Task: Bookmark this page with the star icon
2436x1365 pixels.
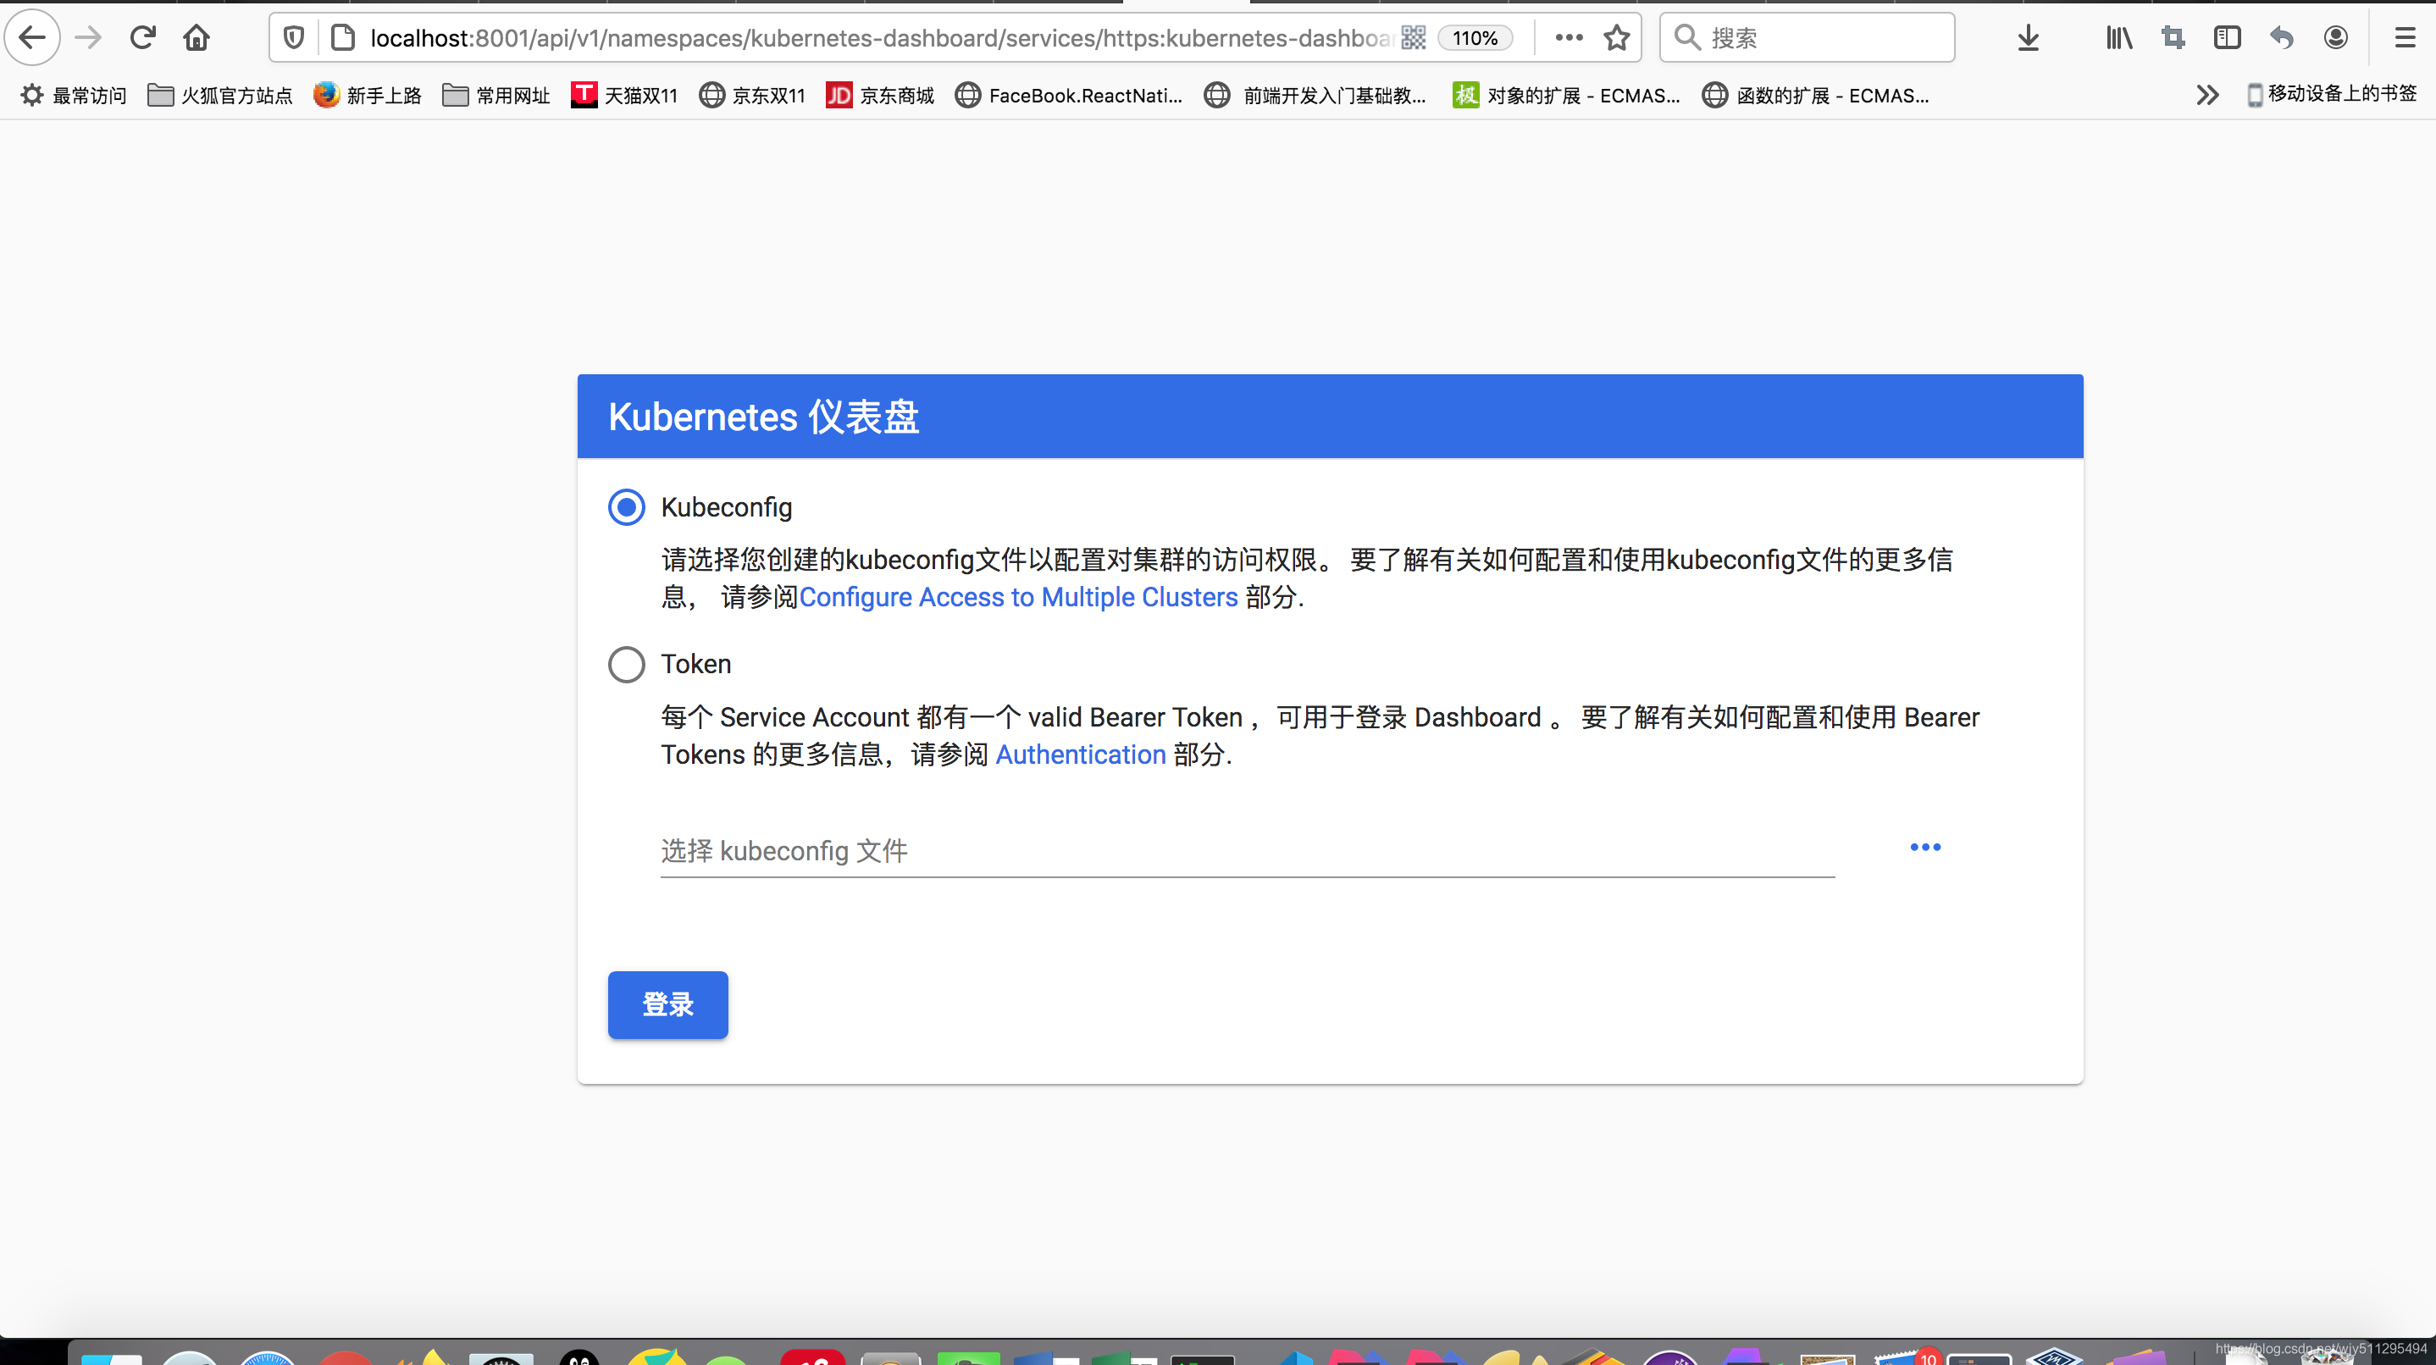Action: pyautogui.click(x=1617, y=38)
